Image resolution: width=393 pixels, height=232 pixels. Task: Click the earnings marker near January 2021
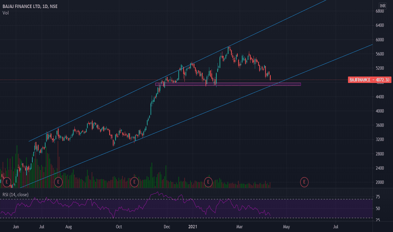point(208,182)
